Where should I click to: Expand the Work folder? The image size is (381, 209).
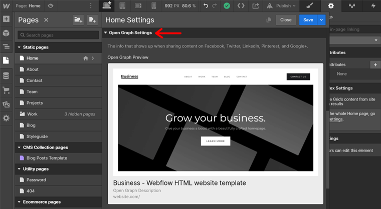tap(58, 114)
